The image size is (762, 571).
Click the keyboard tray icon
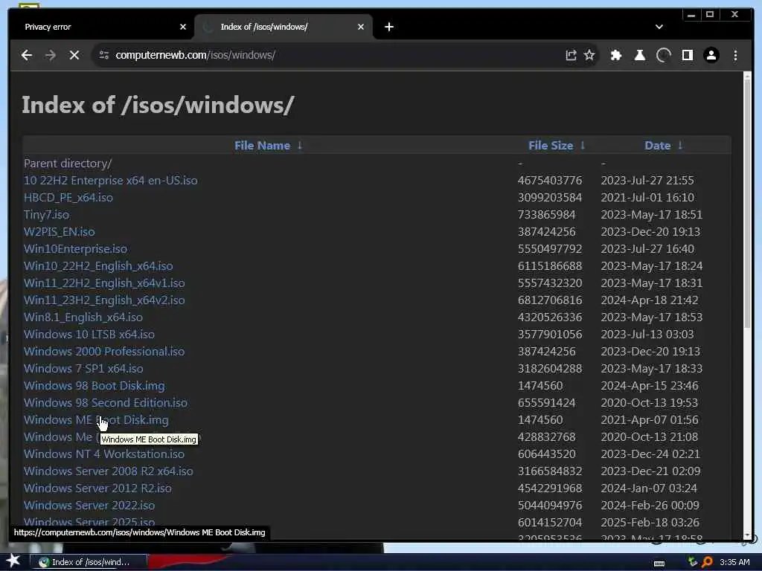[659, 563]
